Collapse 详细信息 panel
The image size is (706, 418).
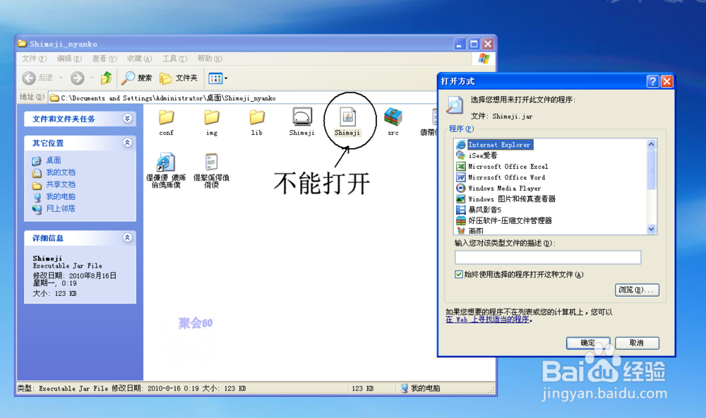tap(127, 237)
